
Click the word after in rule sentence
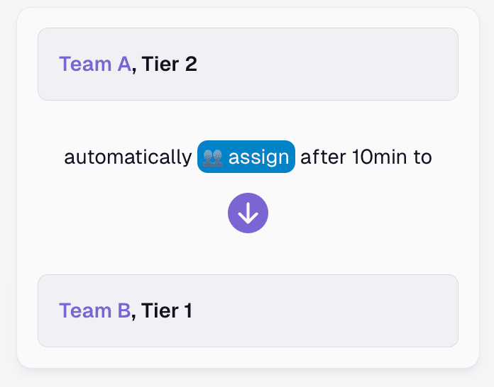pos(323,157)
